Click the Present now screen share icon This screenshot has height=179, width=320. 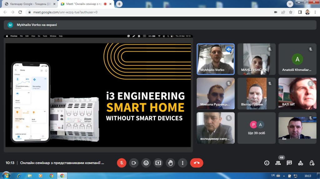click(158, 163)
